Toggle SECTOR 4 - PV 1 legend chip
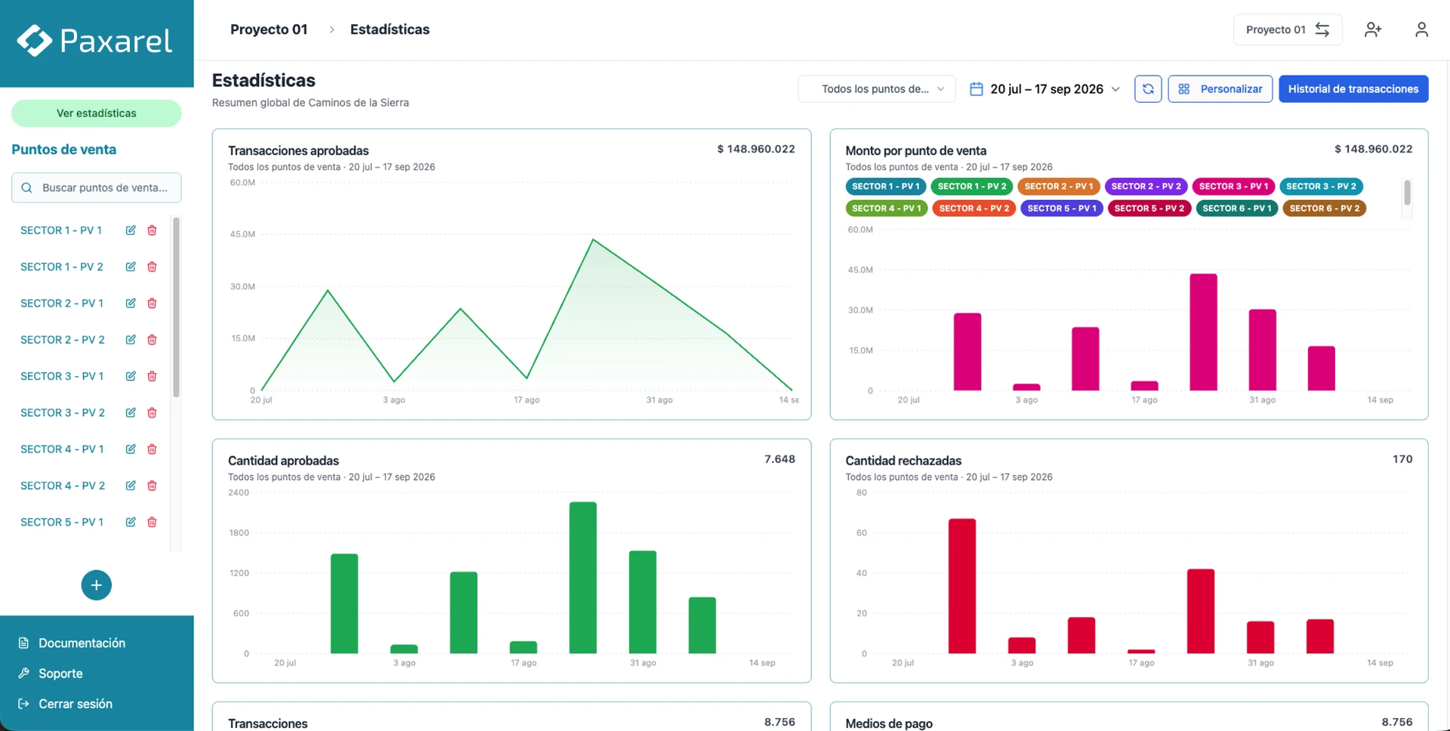Image resolution: width=1450 pixels, height=731 pixels. pyautogui.click(x=887, y=208)
